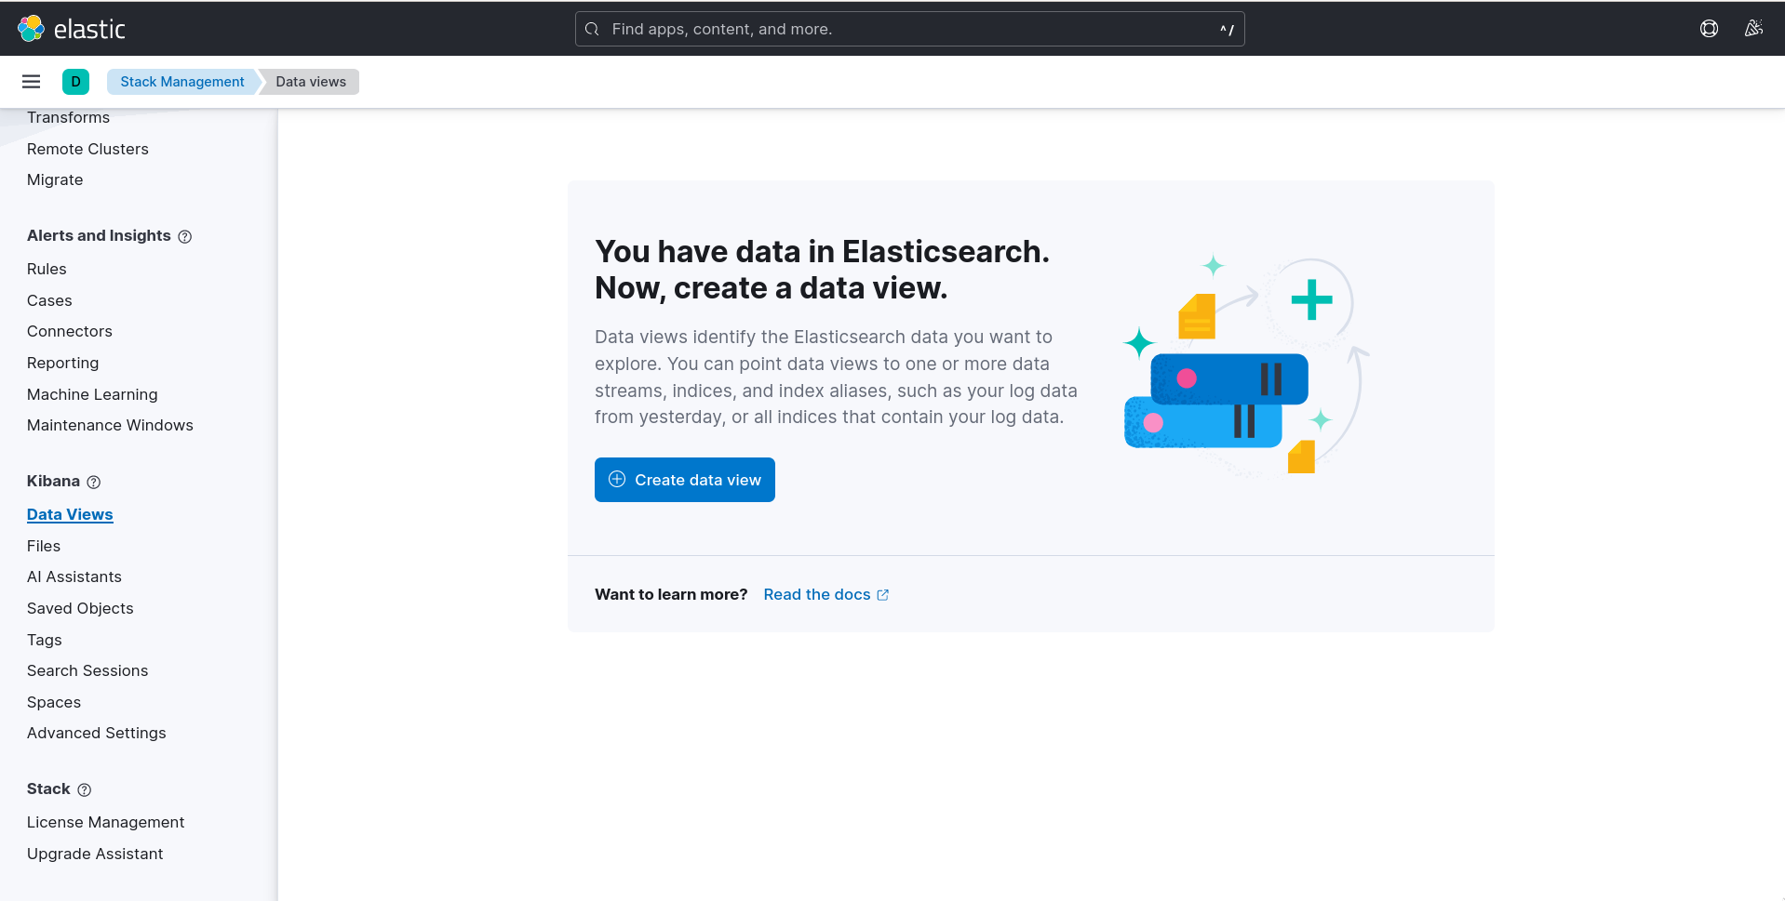Viewport: 1785px width, 901px height.
Task: Click the Data views breadcrumb
Action: tap(311, 82)
